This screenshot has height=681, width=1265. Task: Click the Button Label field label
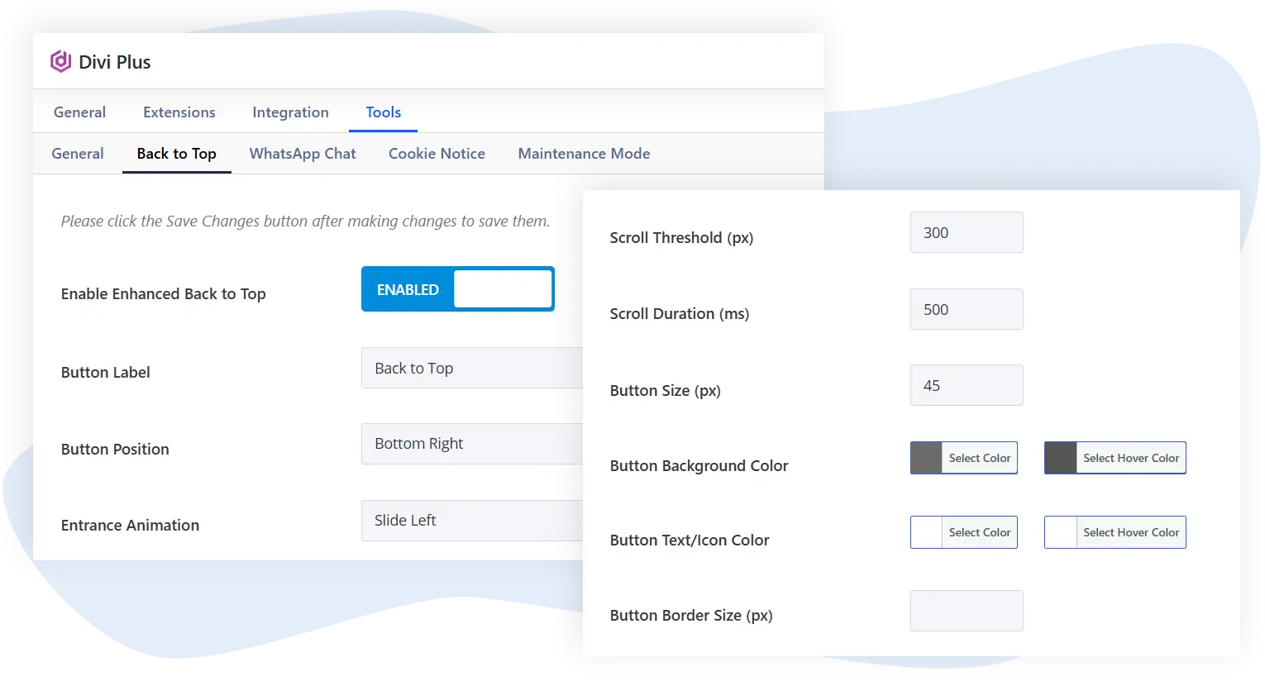[106, 373]
